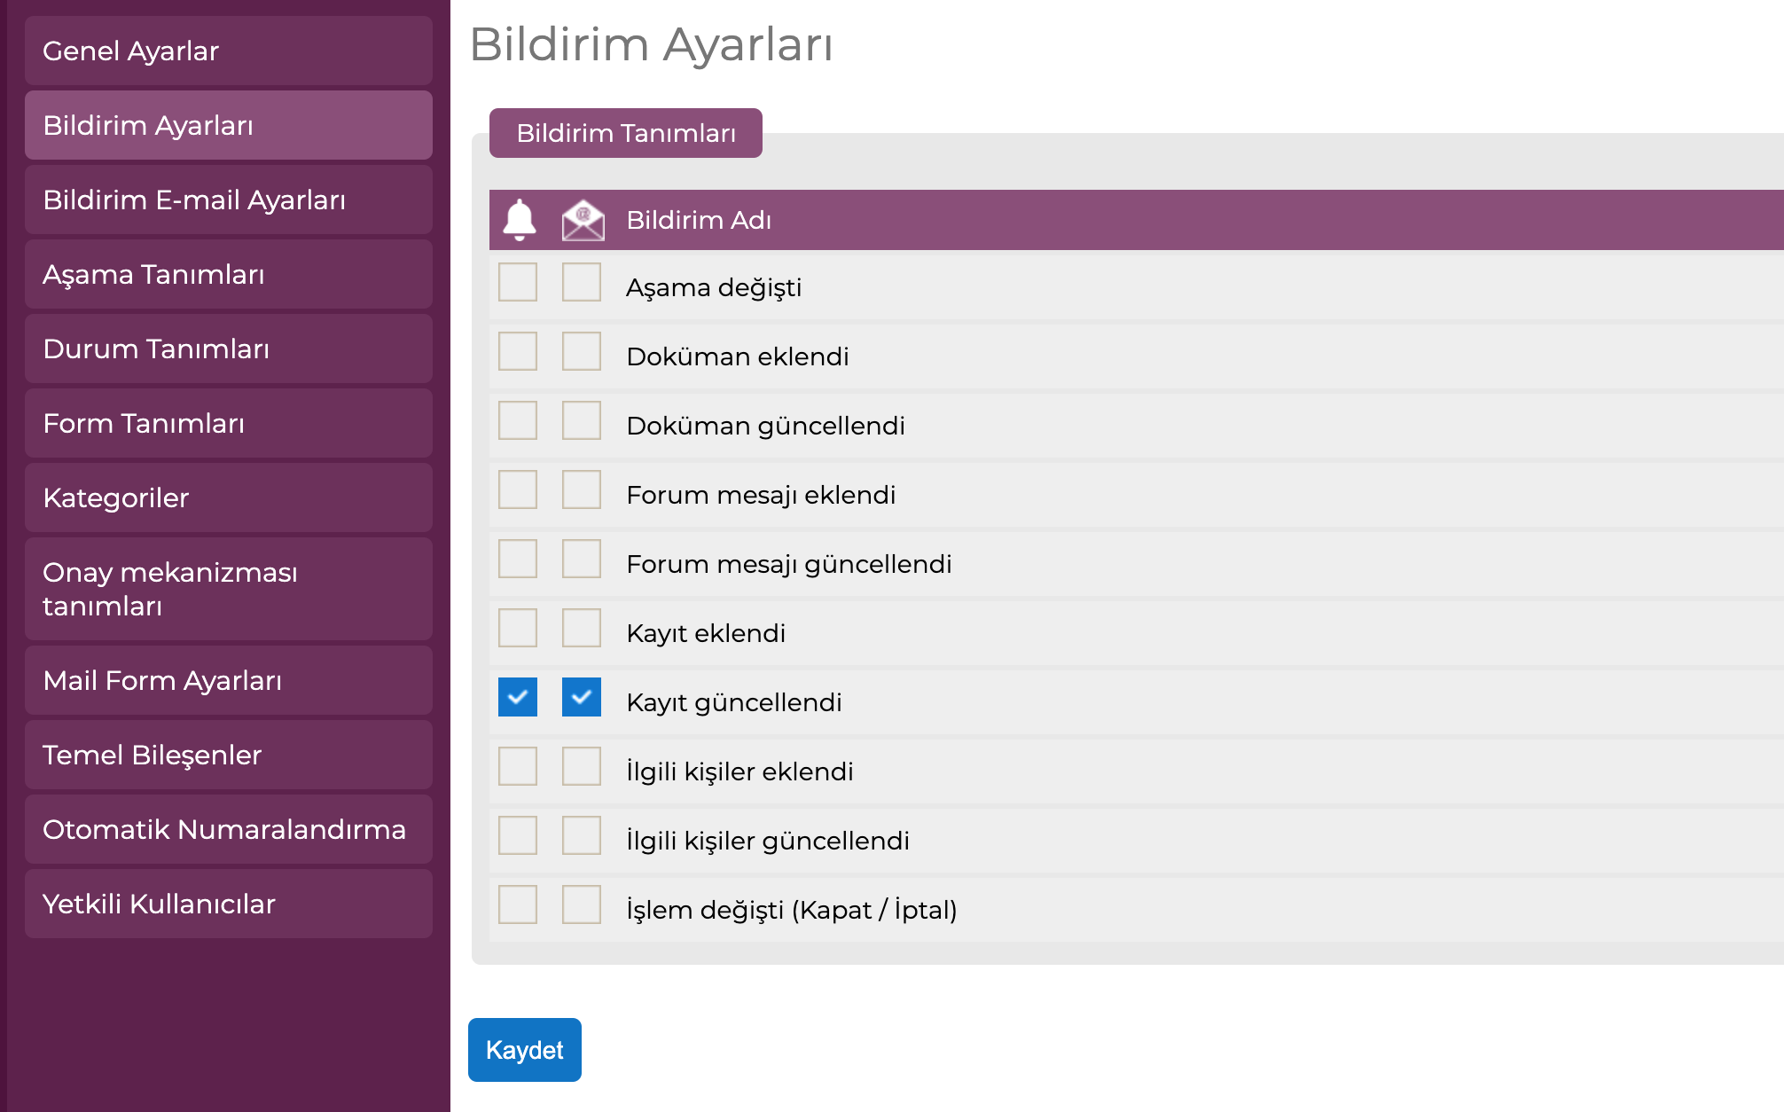Go to Bildirim E-mail Ayarları
1784x1112 pixels.
pos(229,200)
